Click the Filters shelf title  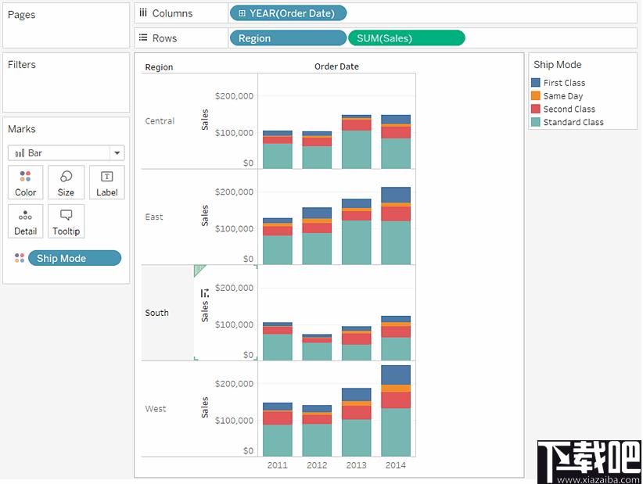point(22,64)
